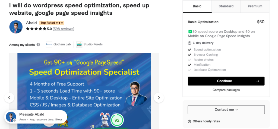Viewport: 278px width, 129px height.
Task: Open the Compare packages link
Action: [226, 90]
